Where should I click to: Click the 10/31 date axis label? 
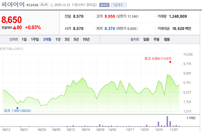159,130
